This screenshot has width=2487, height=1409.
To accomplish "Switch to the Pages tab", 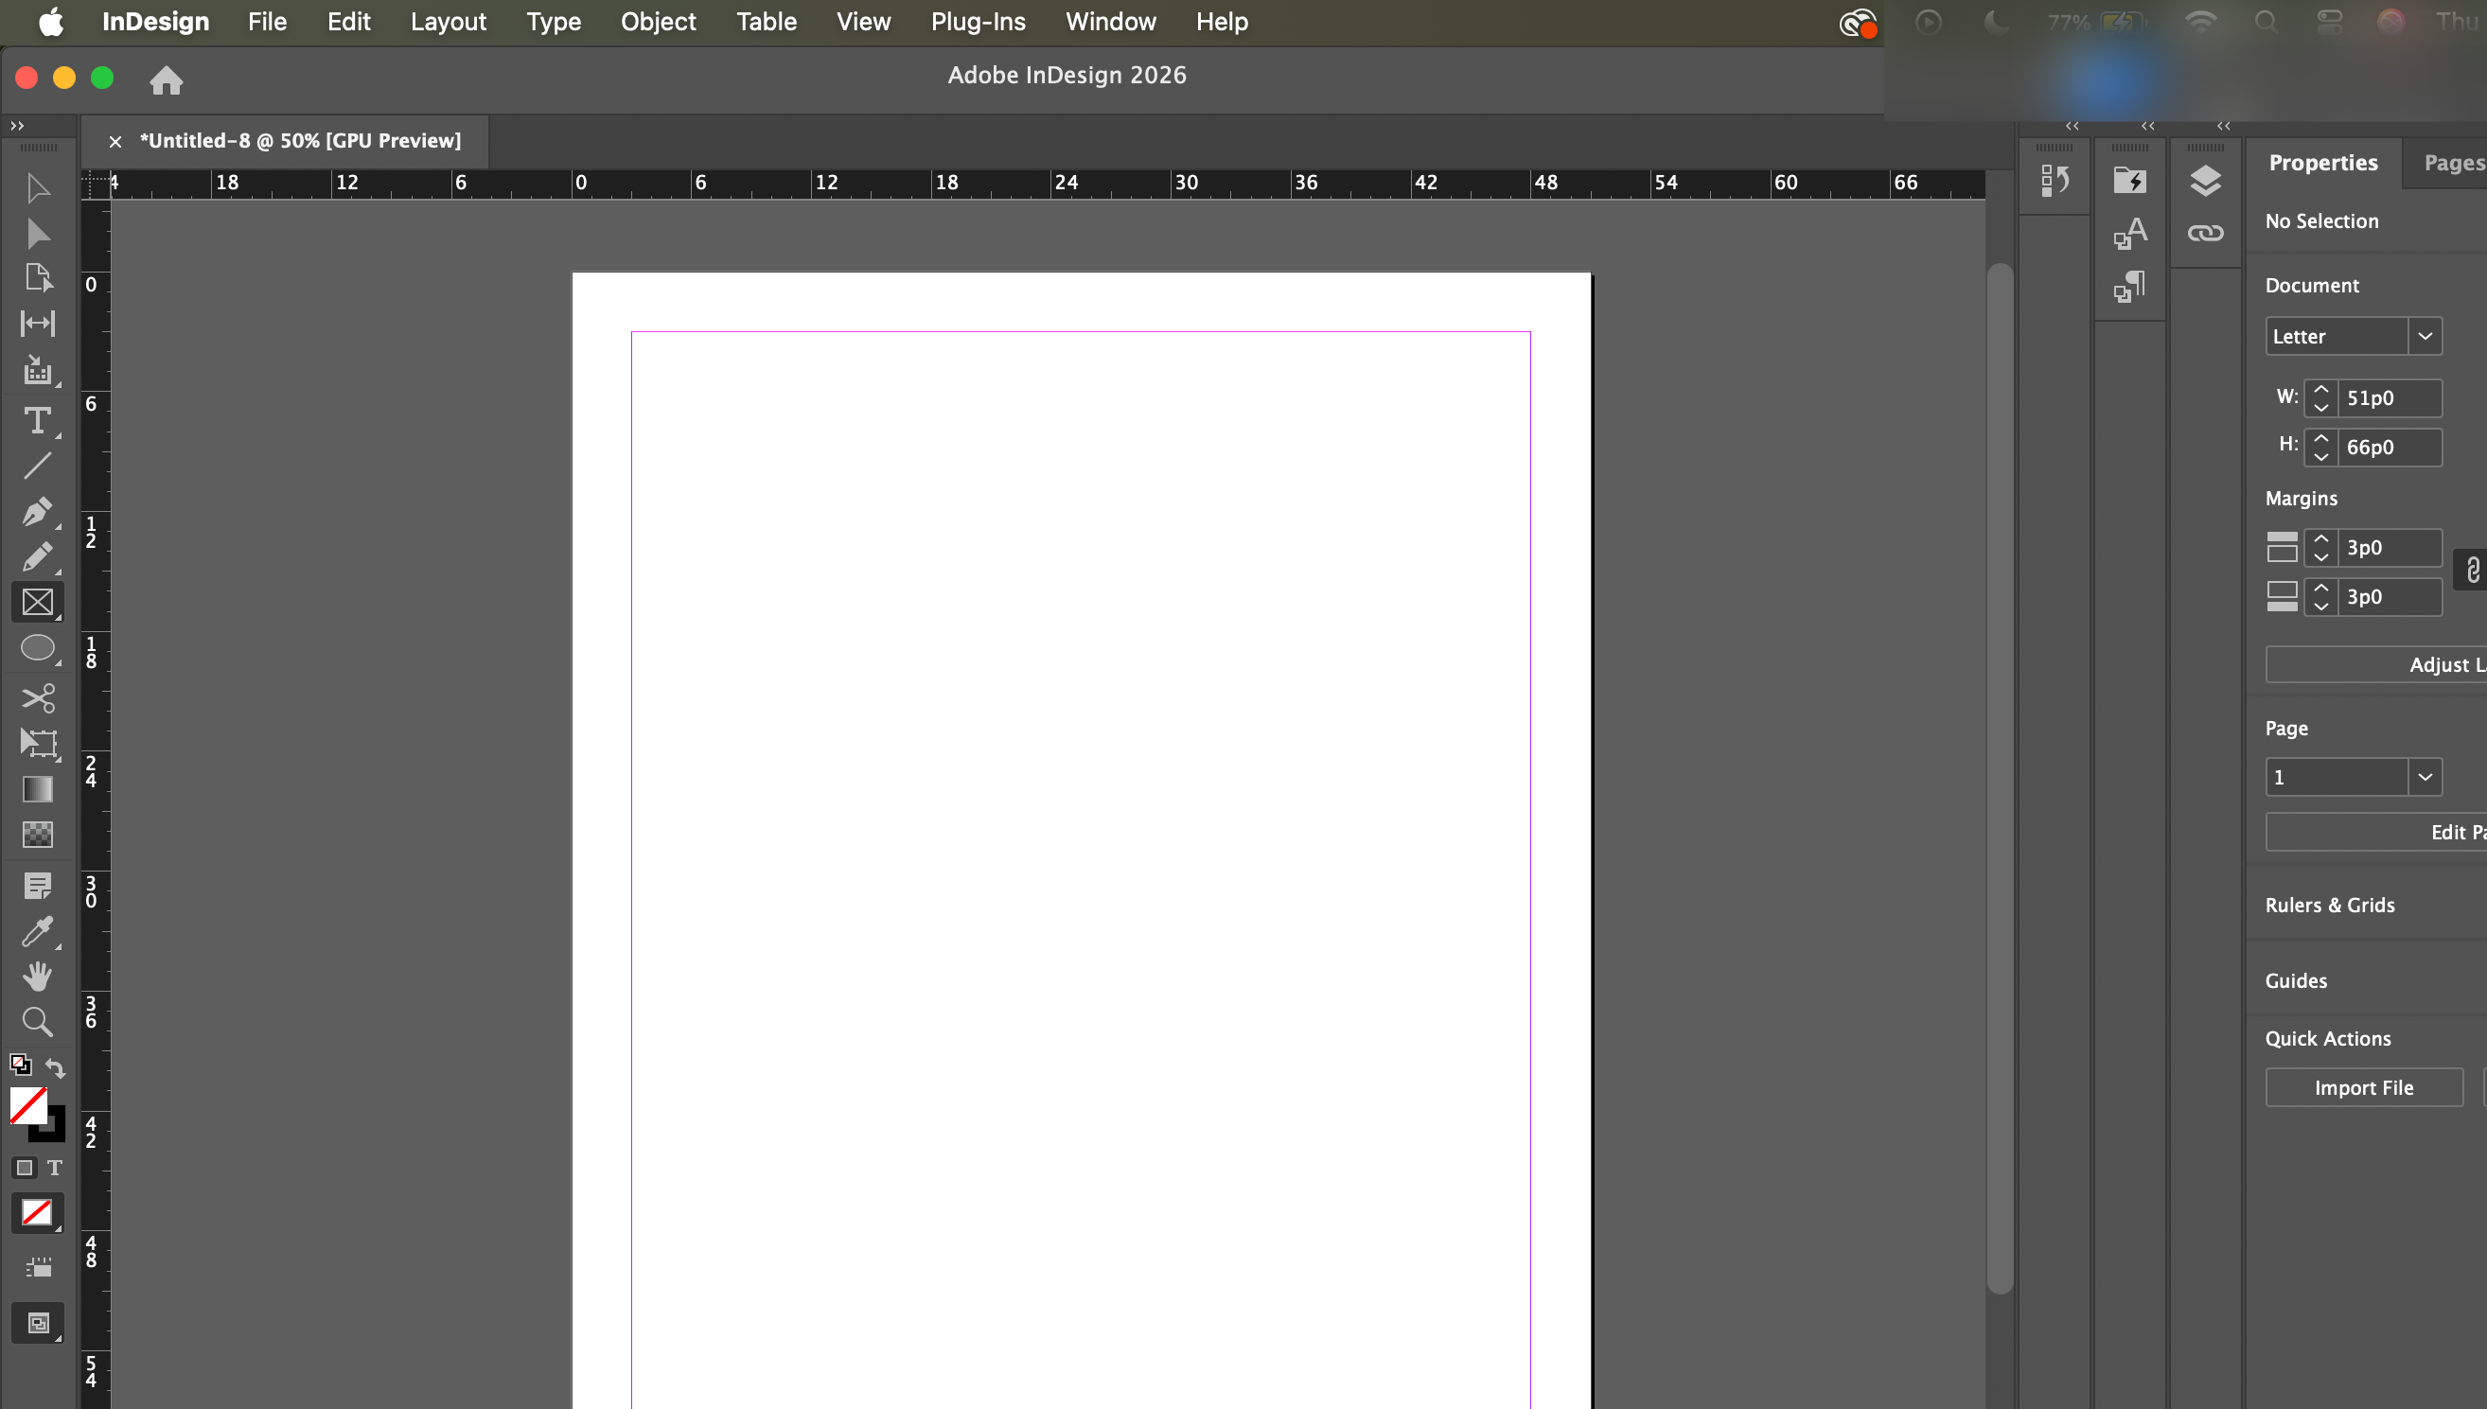I will pyautogui.click(x=2452, y=163).
